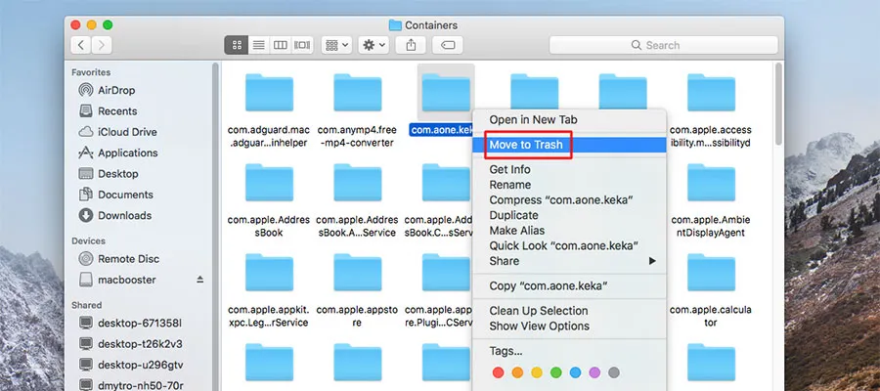This screenshot has width=880, height=391.
Task: Go forward with the right chevron button
Action: 102,45
